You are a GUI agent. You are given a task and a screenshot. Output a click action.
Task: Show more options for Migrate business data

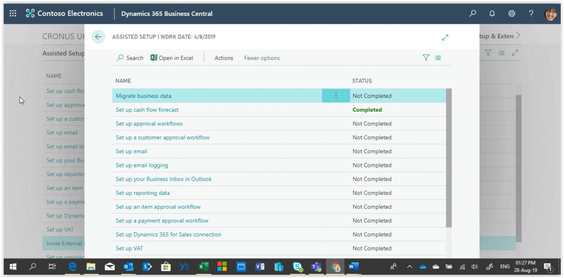click(336, 96)
